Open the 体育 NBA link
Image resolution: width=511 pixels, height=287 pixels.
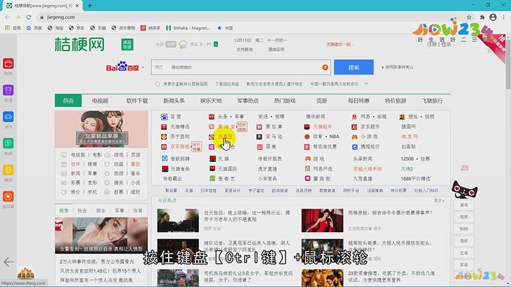[x=326, y=136]
